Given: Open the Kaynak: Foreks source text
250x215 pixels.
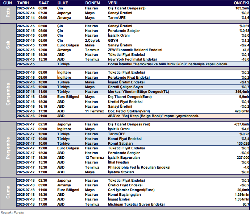Looking at the screenshot, I should (12, 212).
